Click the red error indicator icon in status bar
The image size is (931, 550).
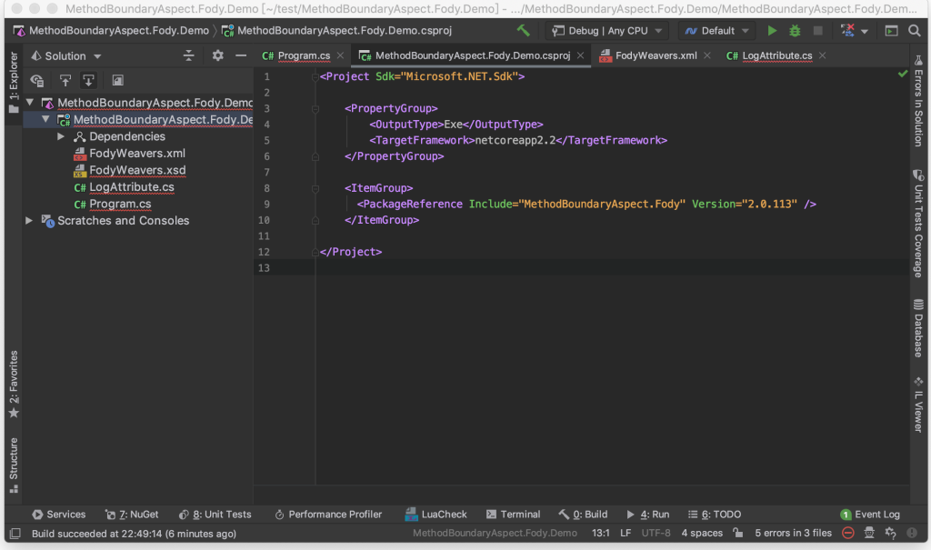(848, 533)
